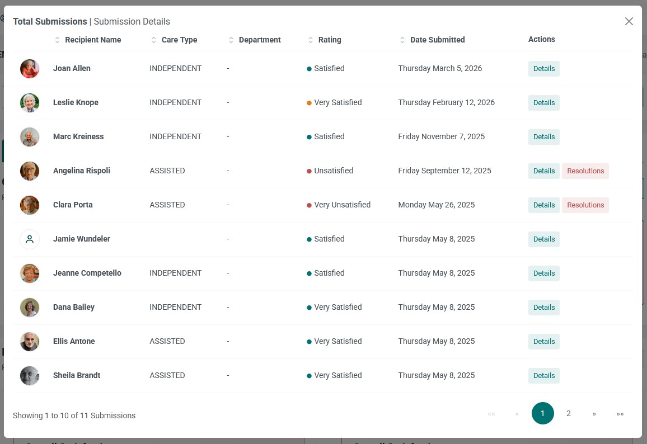Click Ellis Antone's avatar photo
The height and width of the screenshot is (444, 647).
pyautogui.click(x=30, y=342)
